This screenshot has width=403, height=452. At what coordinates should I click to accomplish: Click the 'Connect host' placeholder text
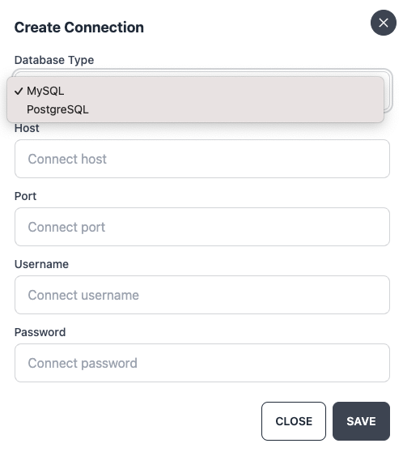coord(67,159)
